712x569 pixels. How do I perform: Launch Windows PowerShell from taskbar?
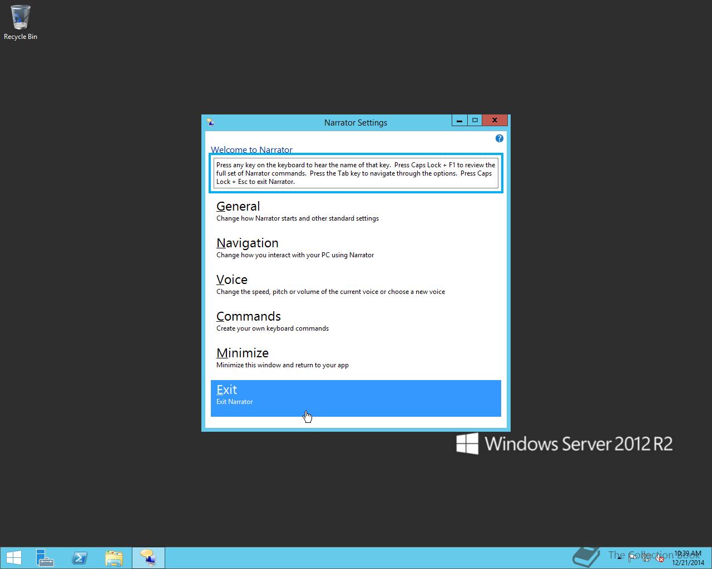[80, 558]
